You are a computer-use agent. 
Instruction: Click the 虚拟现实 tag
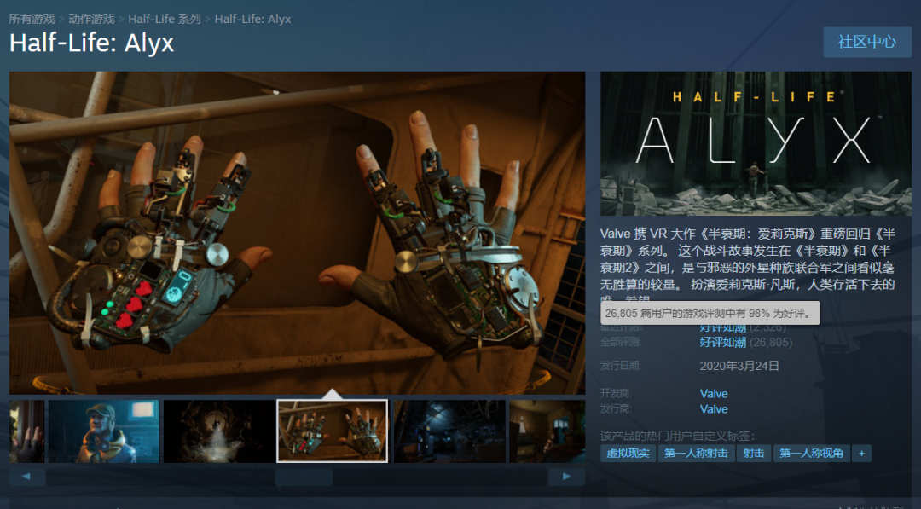[628, 454]
